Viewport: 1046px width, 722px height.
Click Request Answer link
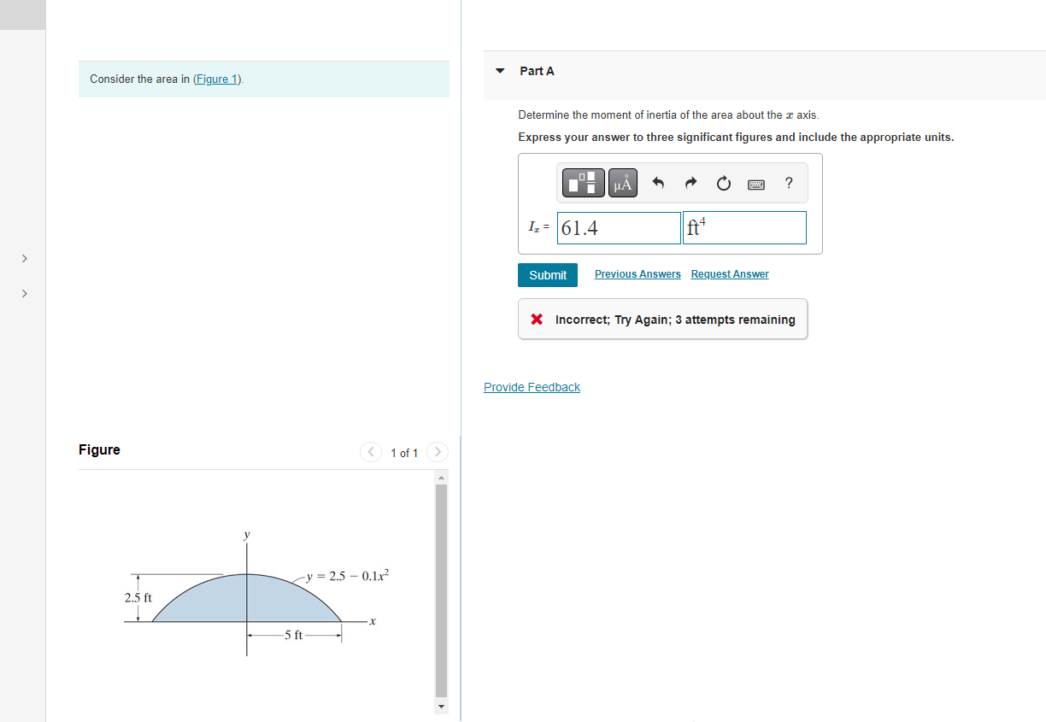point(730,274)
